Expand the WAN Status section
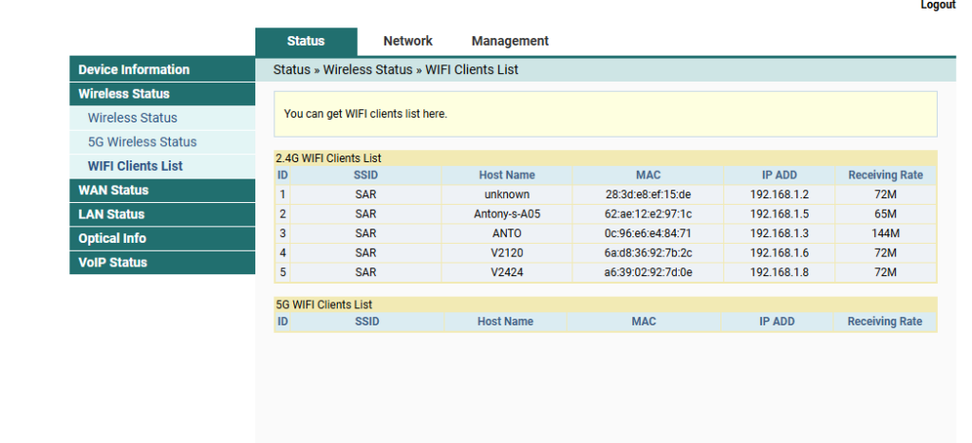 coord(114,190)
